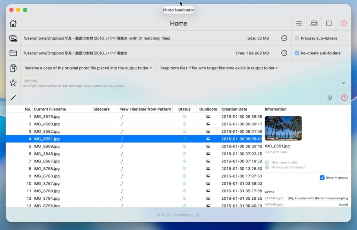357x230 pixels.
Task: Click the source photos folder icon
Action: [x=13, y=38]
